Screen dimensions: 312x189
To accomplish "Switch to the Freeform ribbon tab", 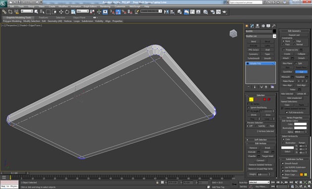I will coord(43,17).
